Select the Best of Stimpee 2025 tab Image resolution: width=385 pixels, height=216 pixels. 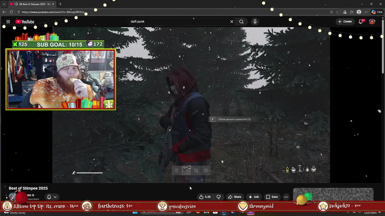[x=32, y=4]
